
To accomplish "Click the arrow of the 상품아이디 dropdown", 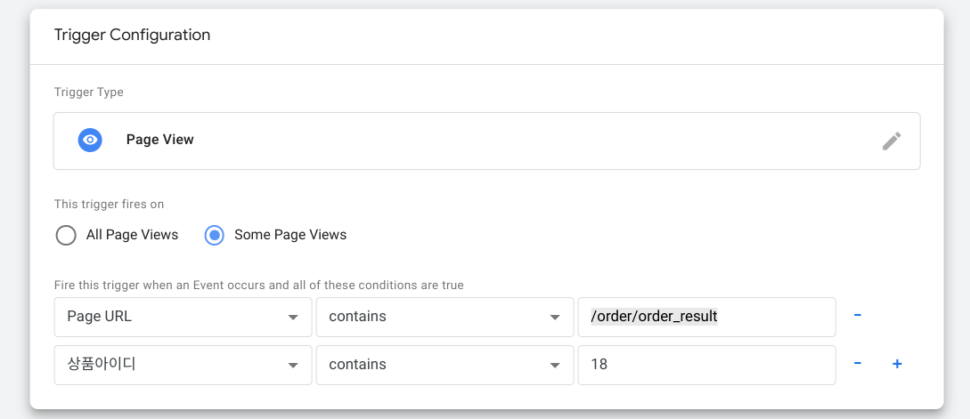I will (293, 366).
